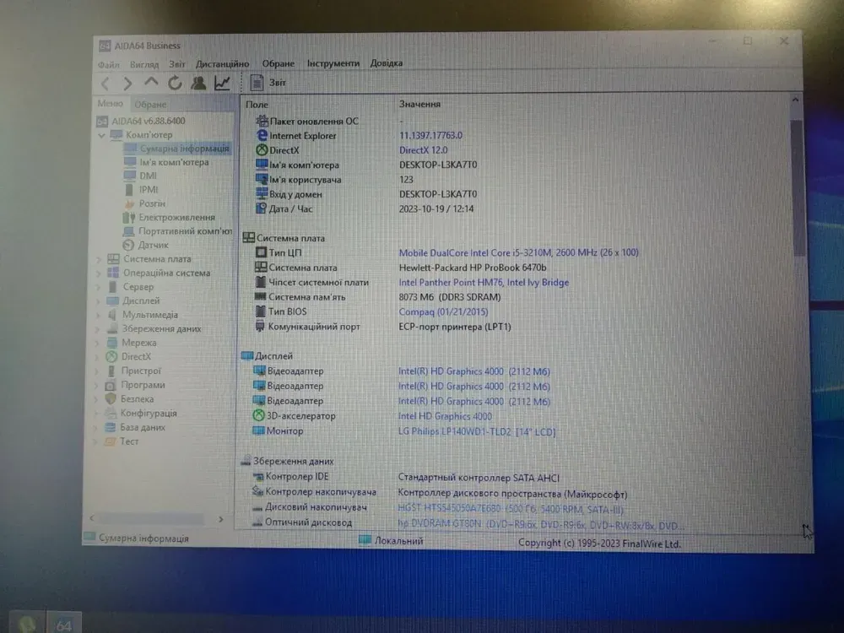Click the Intel Panther Point HM76 chipset link
This screenshot has width=844, height=633.
pos(483,283)
